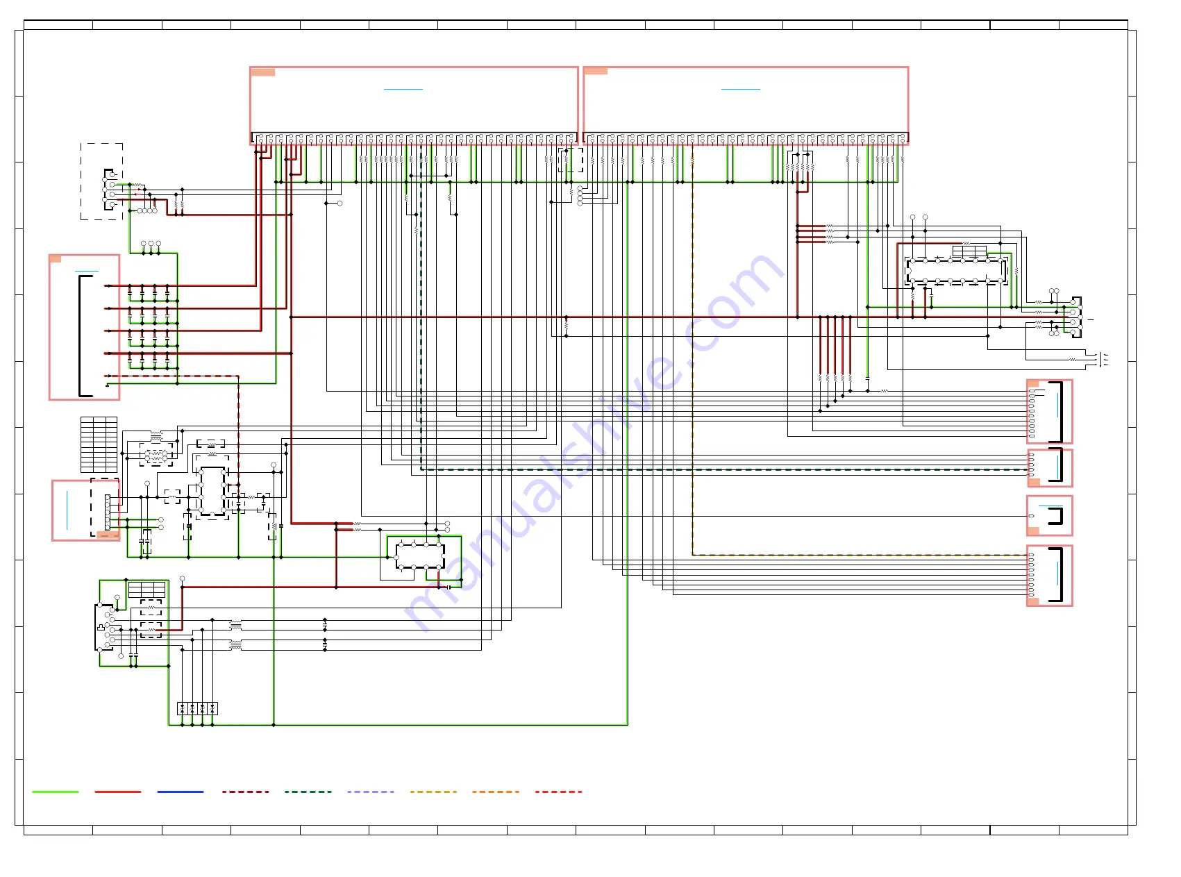The width and height of the screenshot is (1181, 877).
Task: Open the cyan link in left-side bracket module
Action: coord(87,271)
